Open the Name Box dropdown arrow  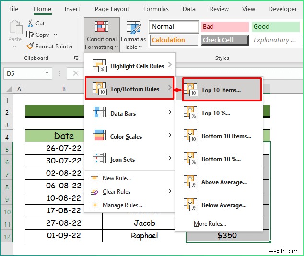47,73
